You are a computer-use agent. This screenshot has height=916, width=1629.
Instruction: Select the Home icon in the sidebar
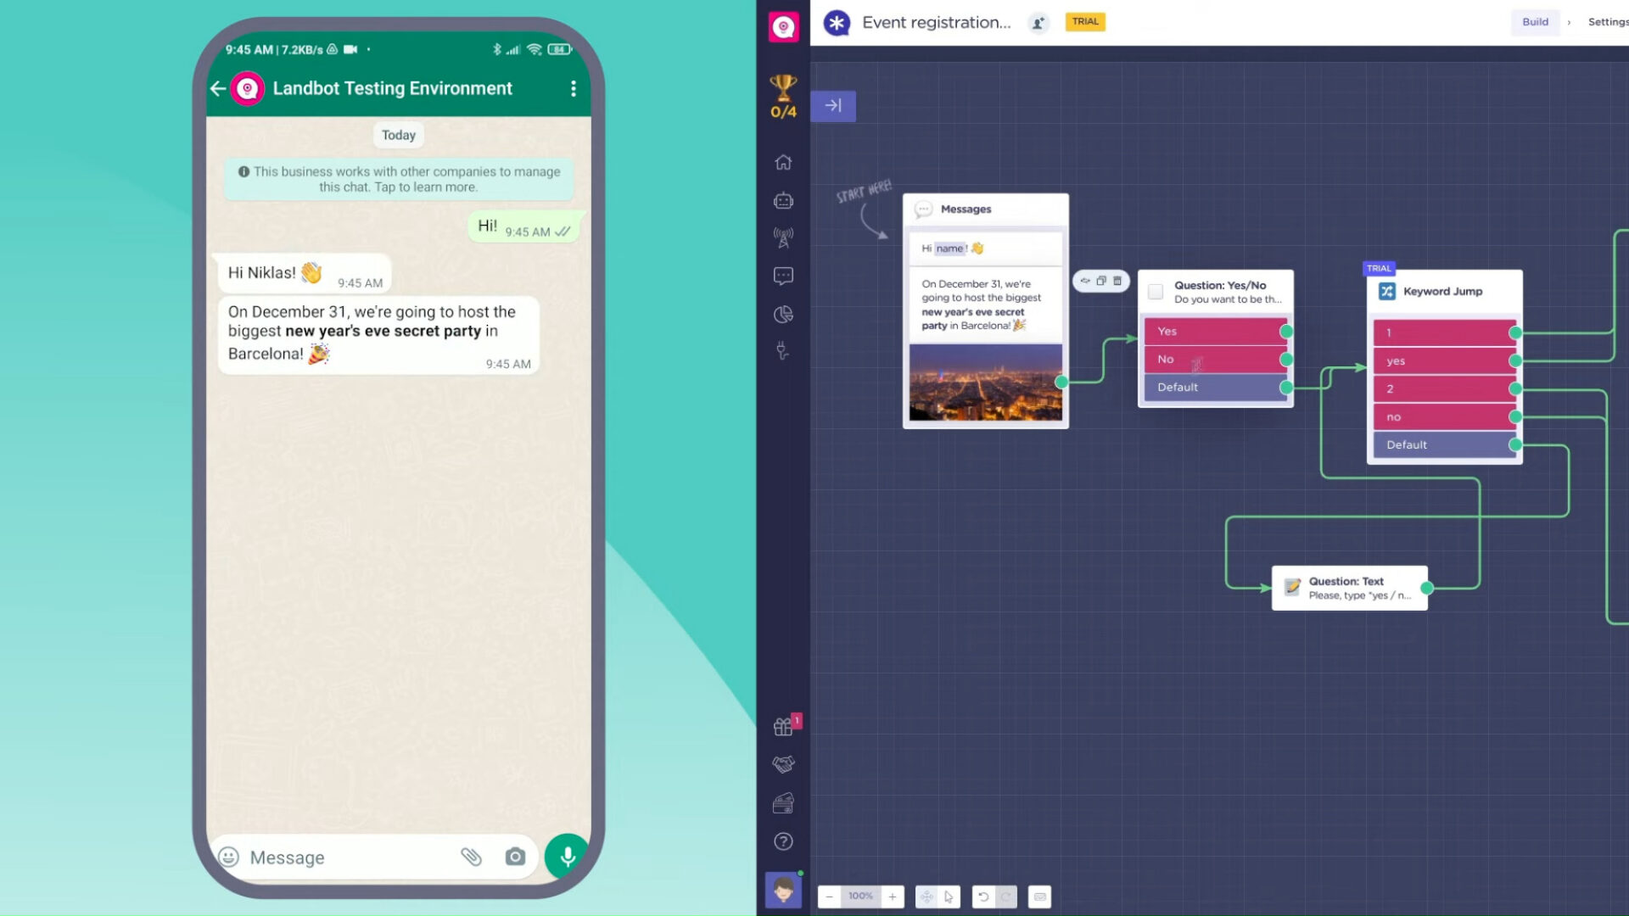783,161
